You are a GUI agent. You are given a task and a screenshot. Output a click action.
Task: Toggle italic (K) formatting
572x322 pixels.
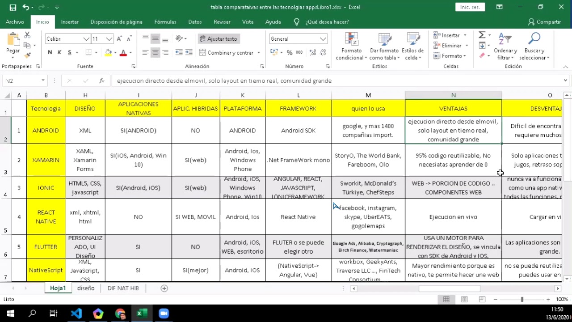pyautogui.click(x=59, y=52)
